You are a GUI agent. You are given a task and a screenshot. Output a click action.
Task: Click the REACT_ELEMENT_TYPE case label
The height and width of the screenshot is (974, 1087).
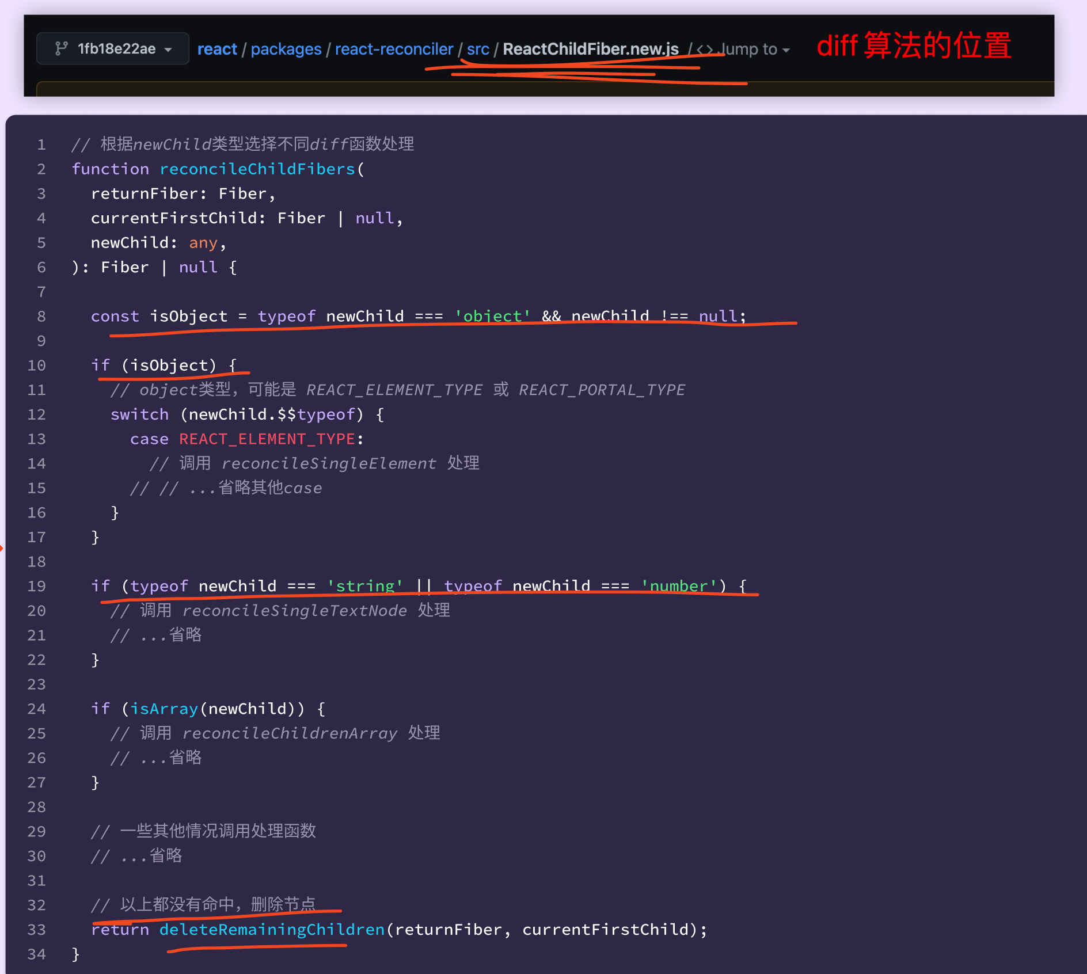pyautogui.click(x=267, y=439)
